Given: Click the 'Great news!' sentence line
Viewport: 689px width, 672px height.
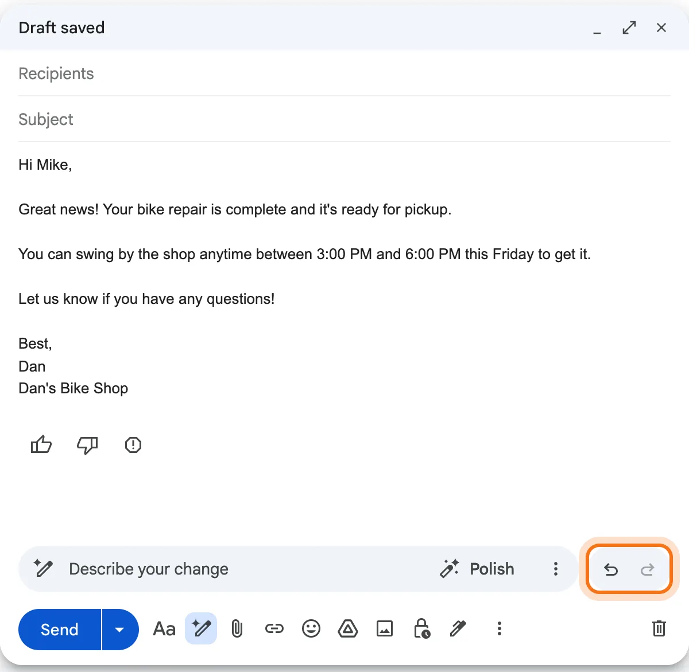Looking at the screenshot, I should (x=235, y=209).
